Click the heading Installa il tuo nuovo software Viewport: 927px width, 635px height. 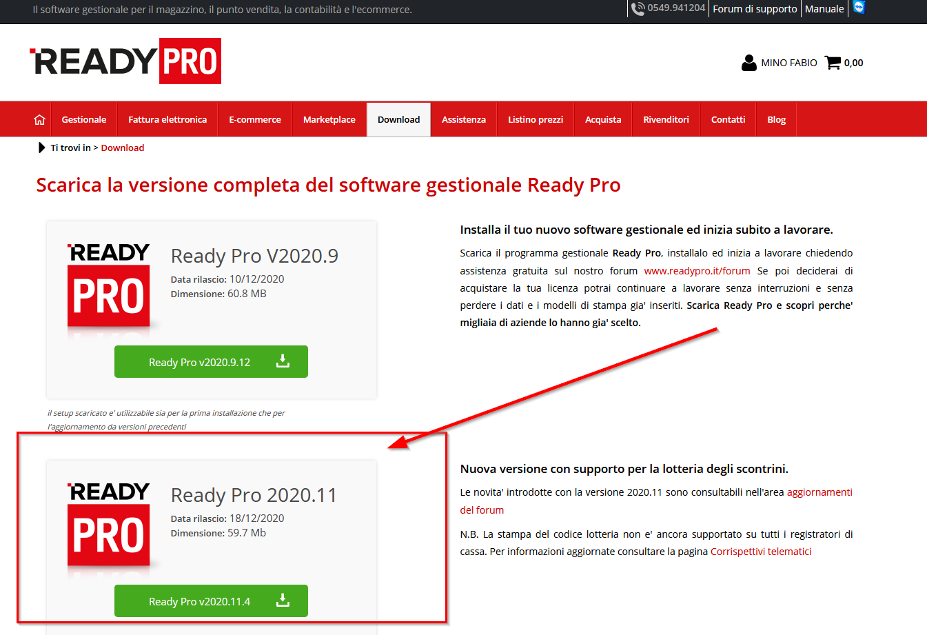coord(646,230)
